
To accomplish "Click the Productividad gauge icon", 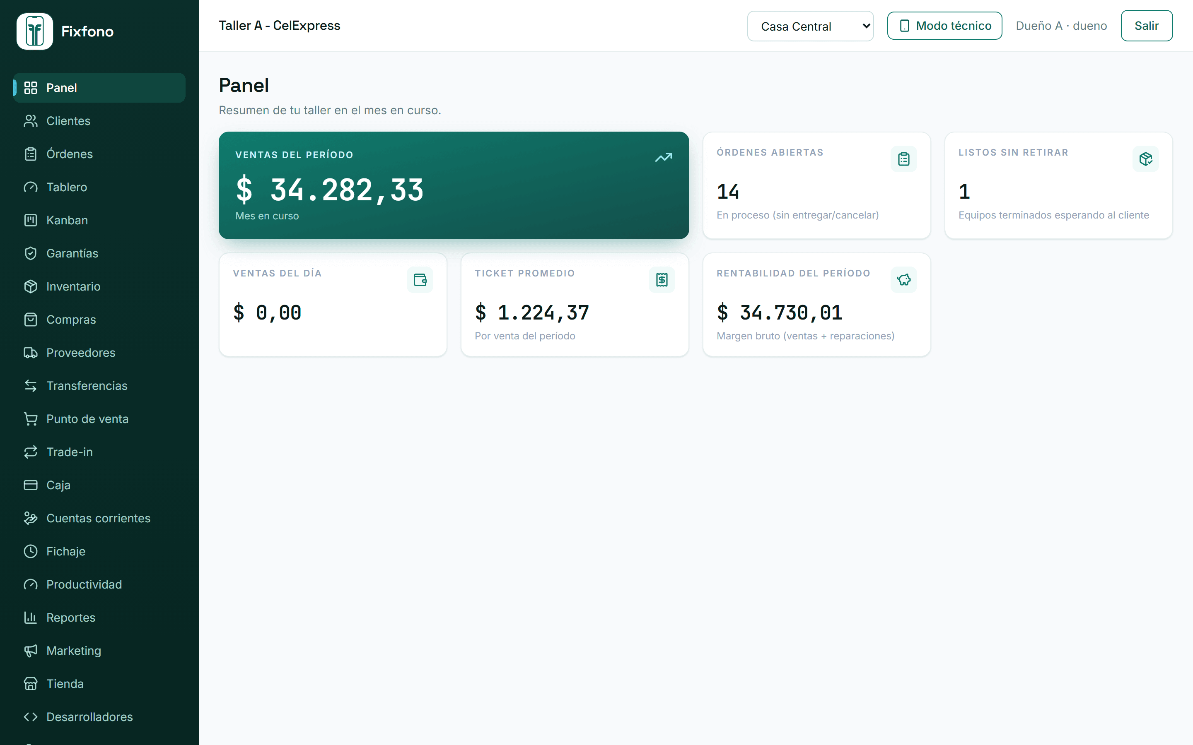I will (x=31, y=584).
